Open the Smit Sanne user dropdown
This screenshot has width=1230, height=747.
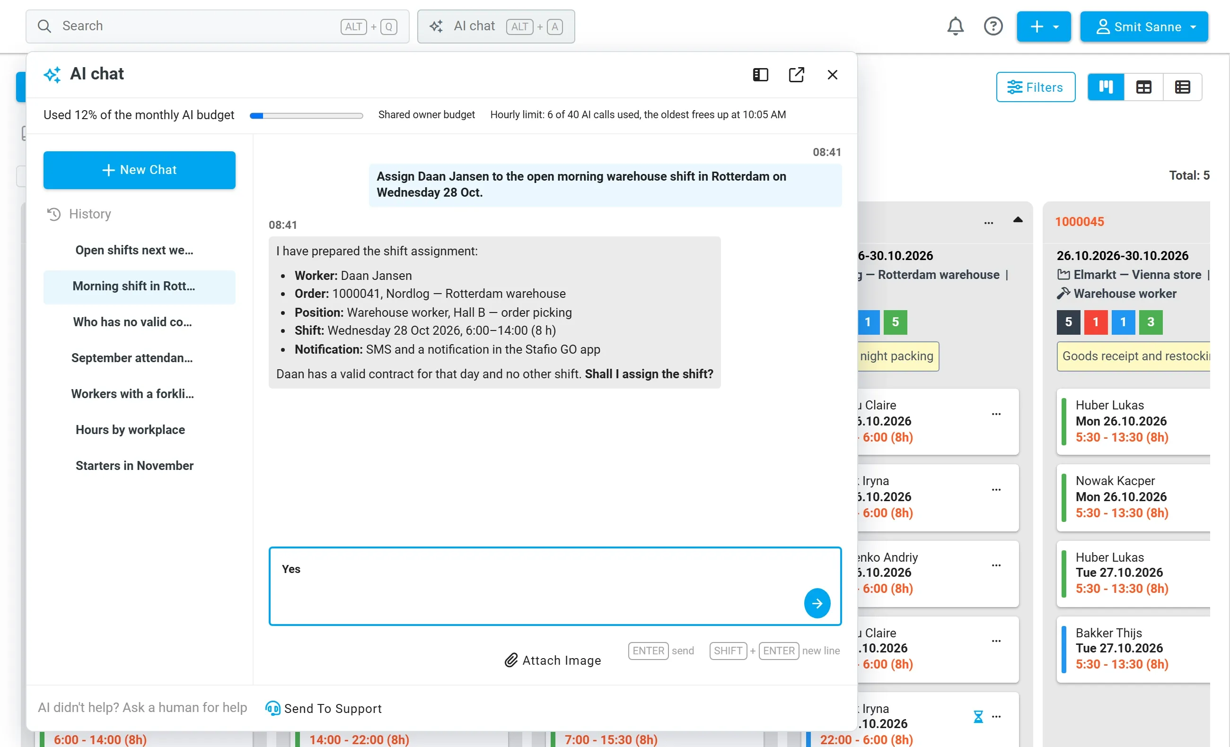1143,26
